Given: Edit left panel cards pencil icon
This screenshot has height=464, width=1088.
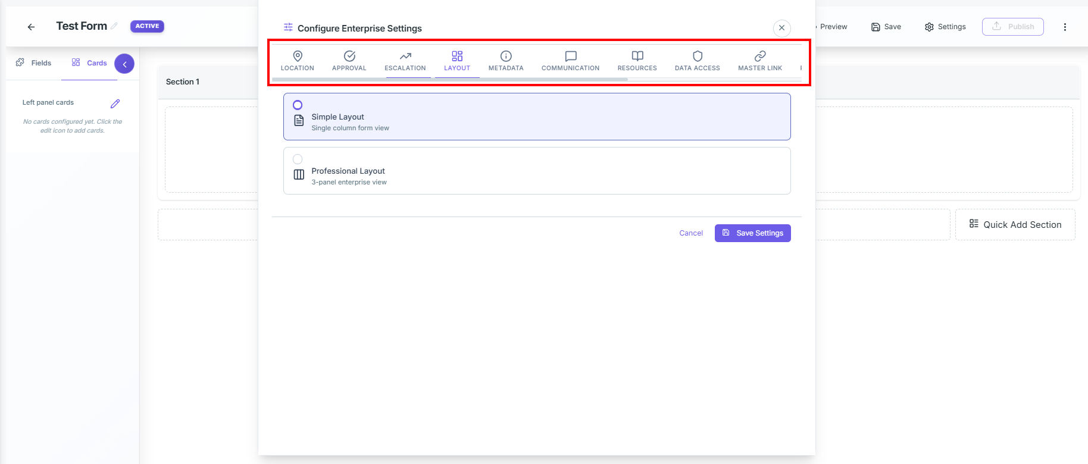Looking at the screenshot, I should (115, 104).
